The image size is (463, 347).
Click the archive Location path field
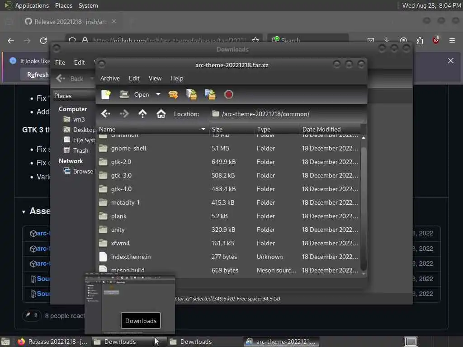288,114
